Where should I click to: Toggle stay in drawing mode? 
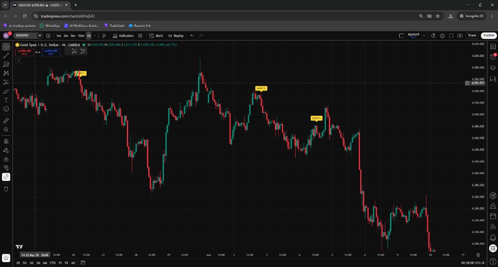6,150
